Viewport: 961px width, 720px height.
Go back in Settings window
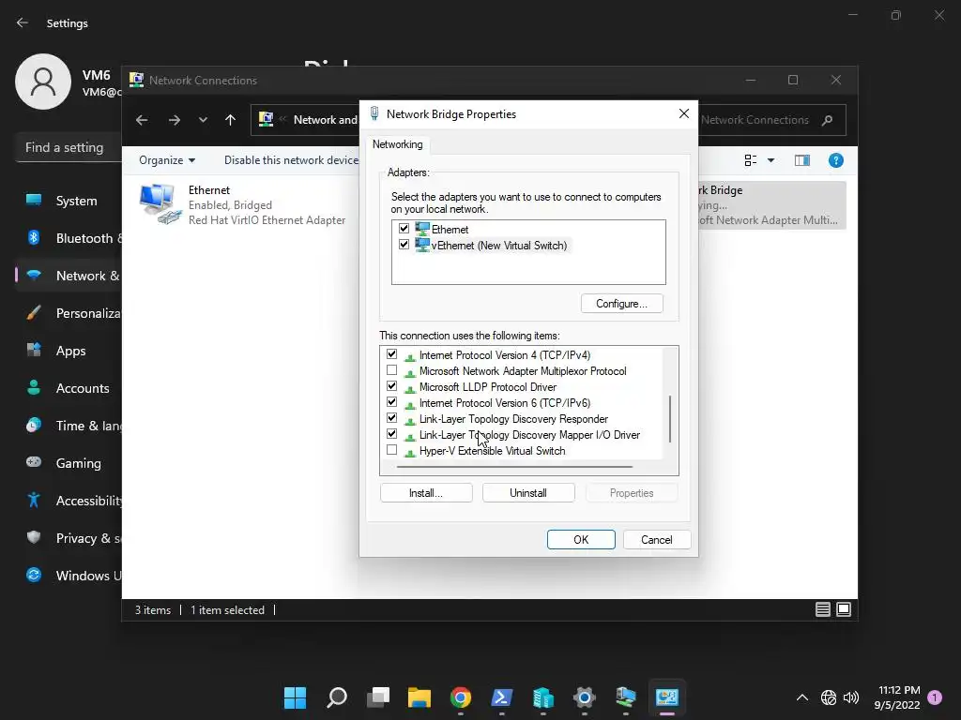[23, 23]
